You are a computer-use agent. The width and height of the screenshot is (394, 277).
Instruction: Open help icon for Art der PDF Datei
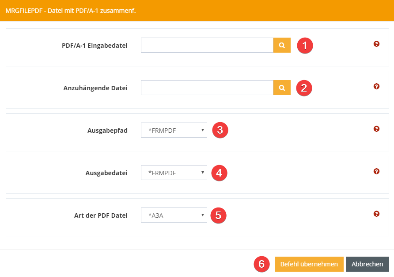[x=376, y=214]
